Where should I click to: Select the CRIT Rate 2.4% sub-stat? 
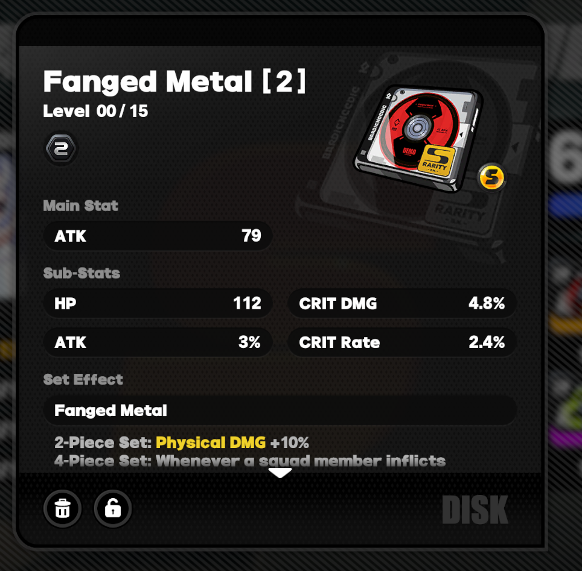402,342
